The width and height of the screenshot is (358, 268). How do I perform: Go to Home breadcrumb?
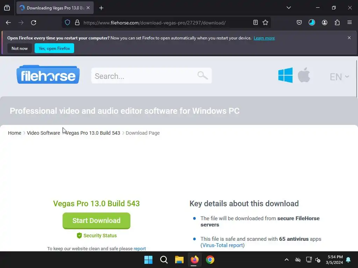coord(15,133)
